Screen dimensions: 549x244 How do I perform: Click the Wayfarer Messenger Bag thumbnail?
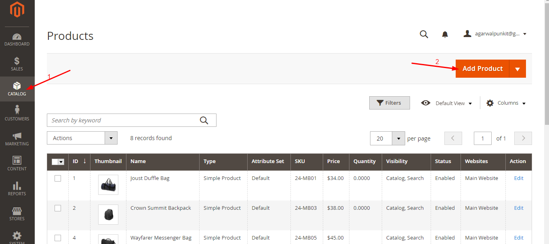coord(108,239)
